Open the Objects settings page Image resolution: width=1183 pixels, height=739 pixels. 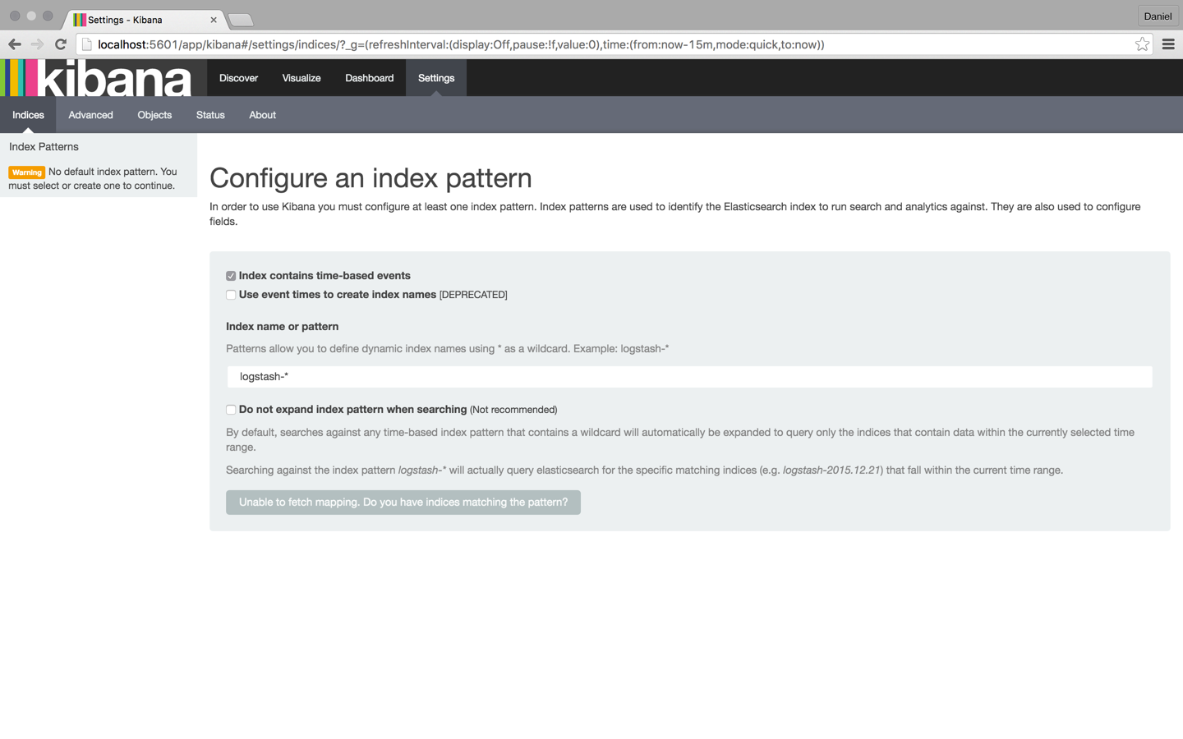pyautogui.click(x=154, y=115)
